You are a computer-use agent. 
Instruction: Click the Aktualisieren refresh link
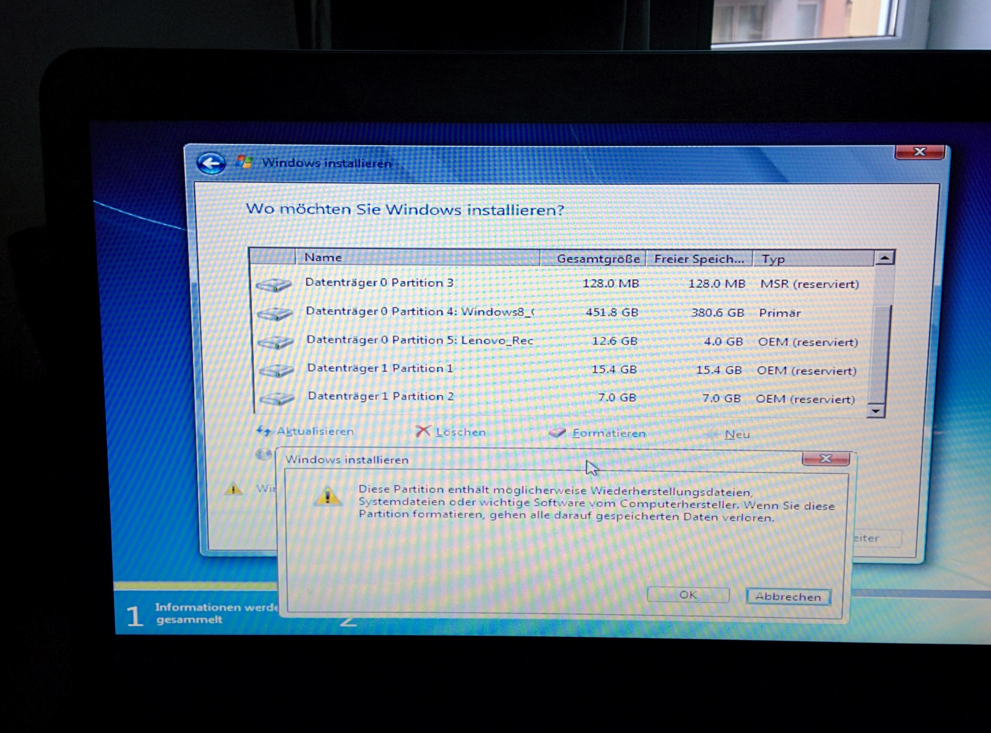315,431
